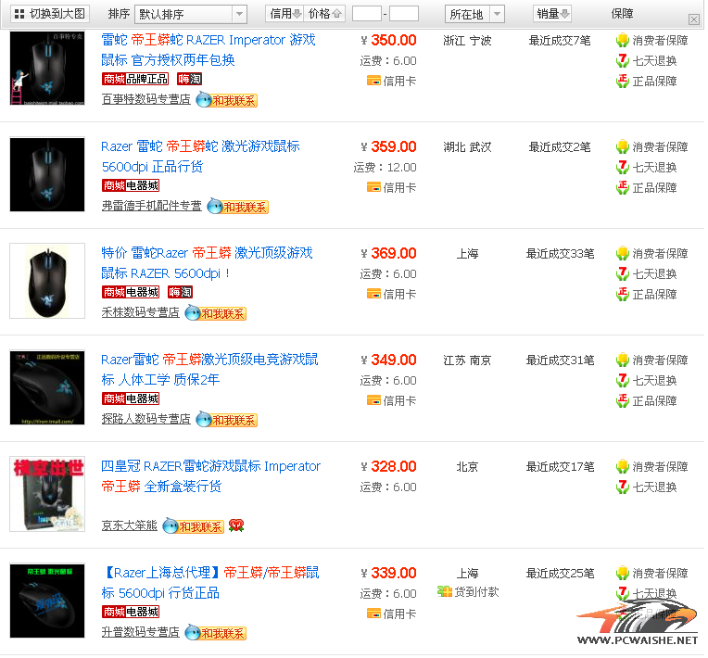
Task: Click 嗨淘 badge in the ¥369.00 listing
Action: coord(180,292)
